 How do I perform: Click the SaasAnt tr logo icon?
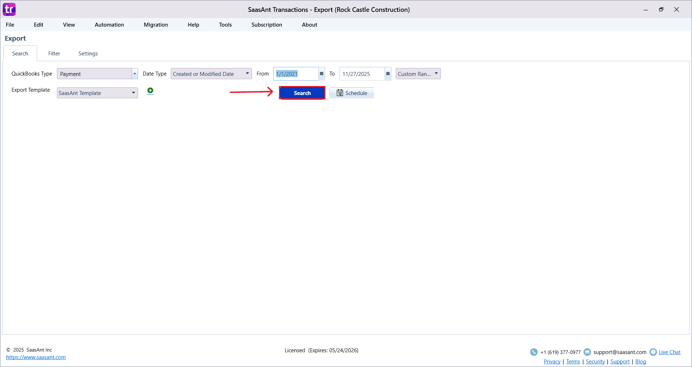[9, 9]
